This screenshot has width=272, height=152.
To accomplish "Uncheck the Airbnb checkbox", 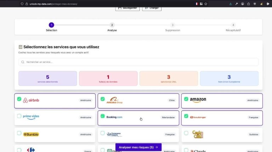I will point(19,99).
